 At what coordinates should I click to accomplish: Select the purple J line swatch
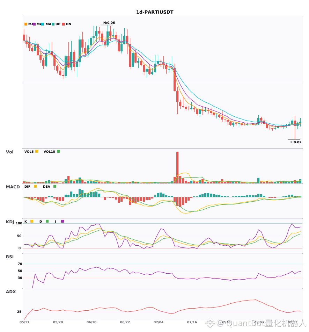[x=62, y=221]
